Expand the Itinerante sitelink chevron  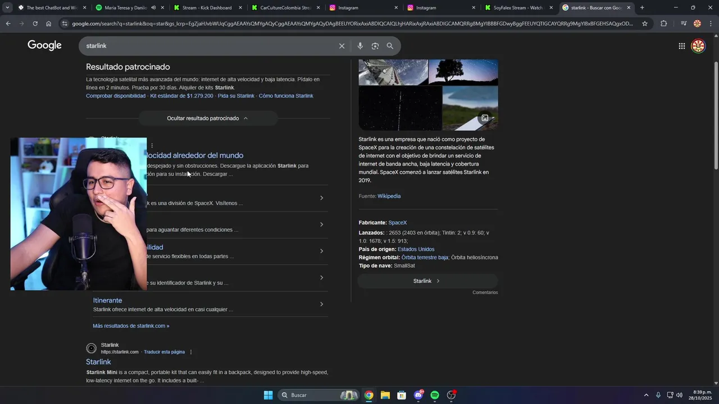point(321,304)
